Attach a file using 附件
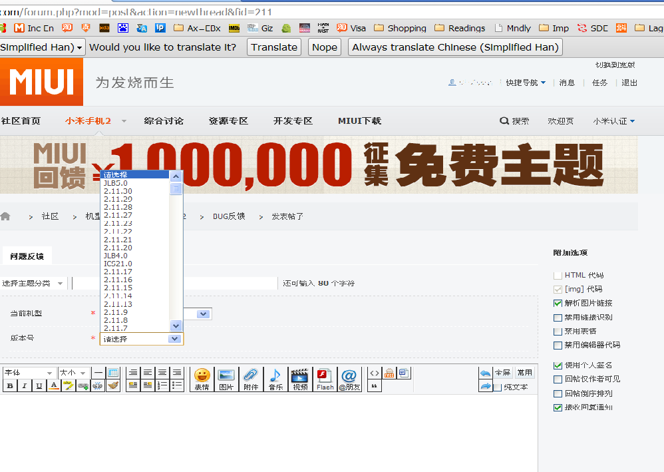This screenshot has width=664, height=472. pyautogui.click(x=251, y=379)
